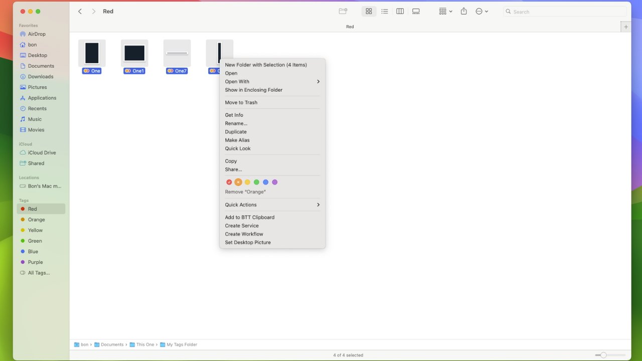
Task: Toggle the green tag in context menu
Action: [x=256, y=182]
